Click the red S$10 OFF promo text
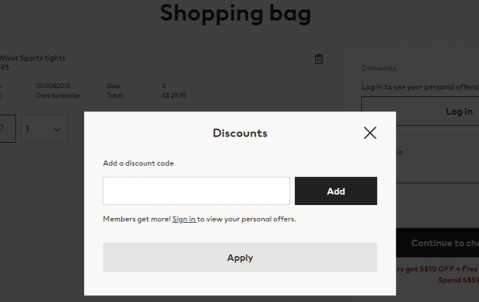This screenshot has height=302, width=479. tap(437, 269)
